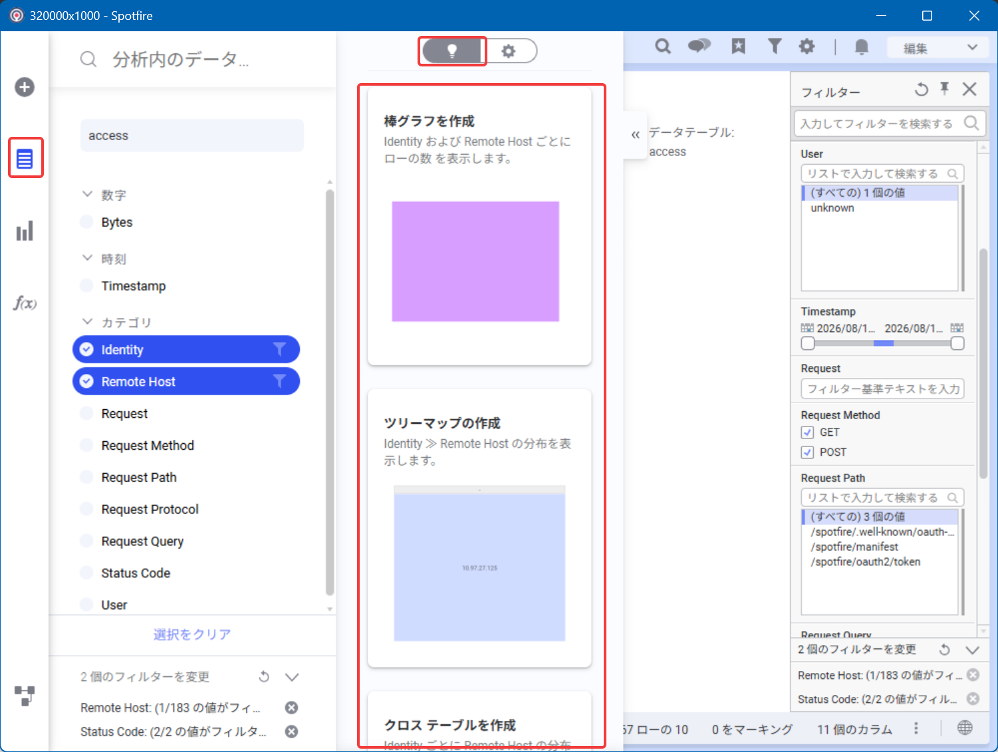998x752 pixels.
Task: Select (すべての) 1 個の値 in User filter
Action: pos(880,193)
